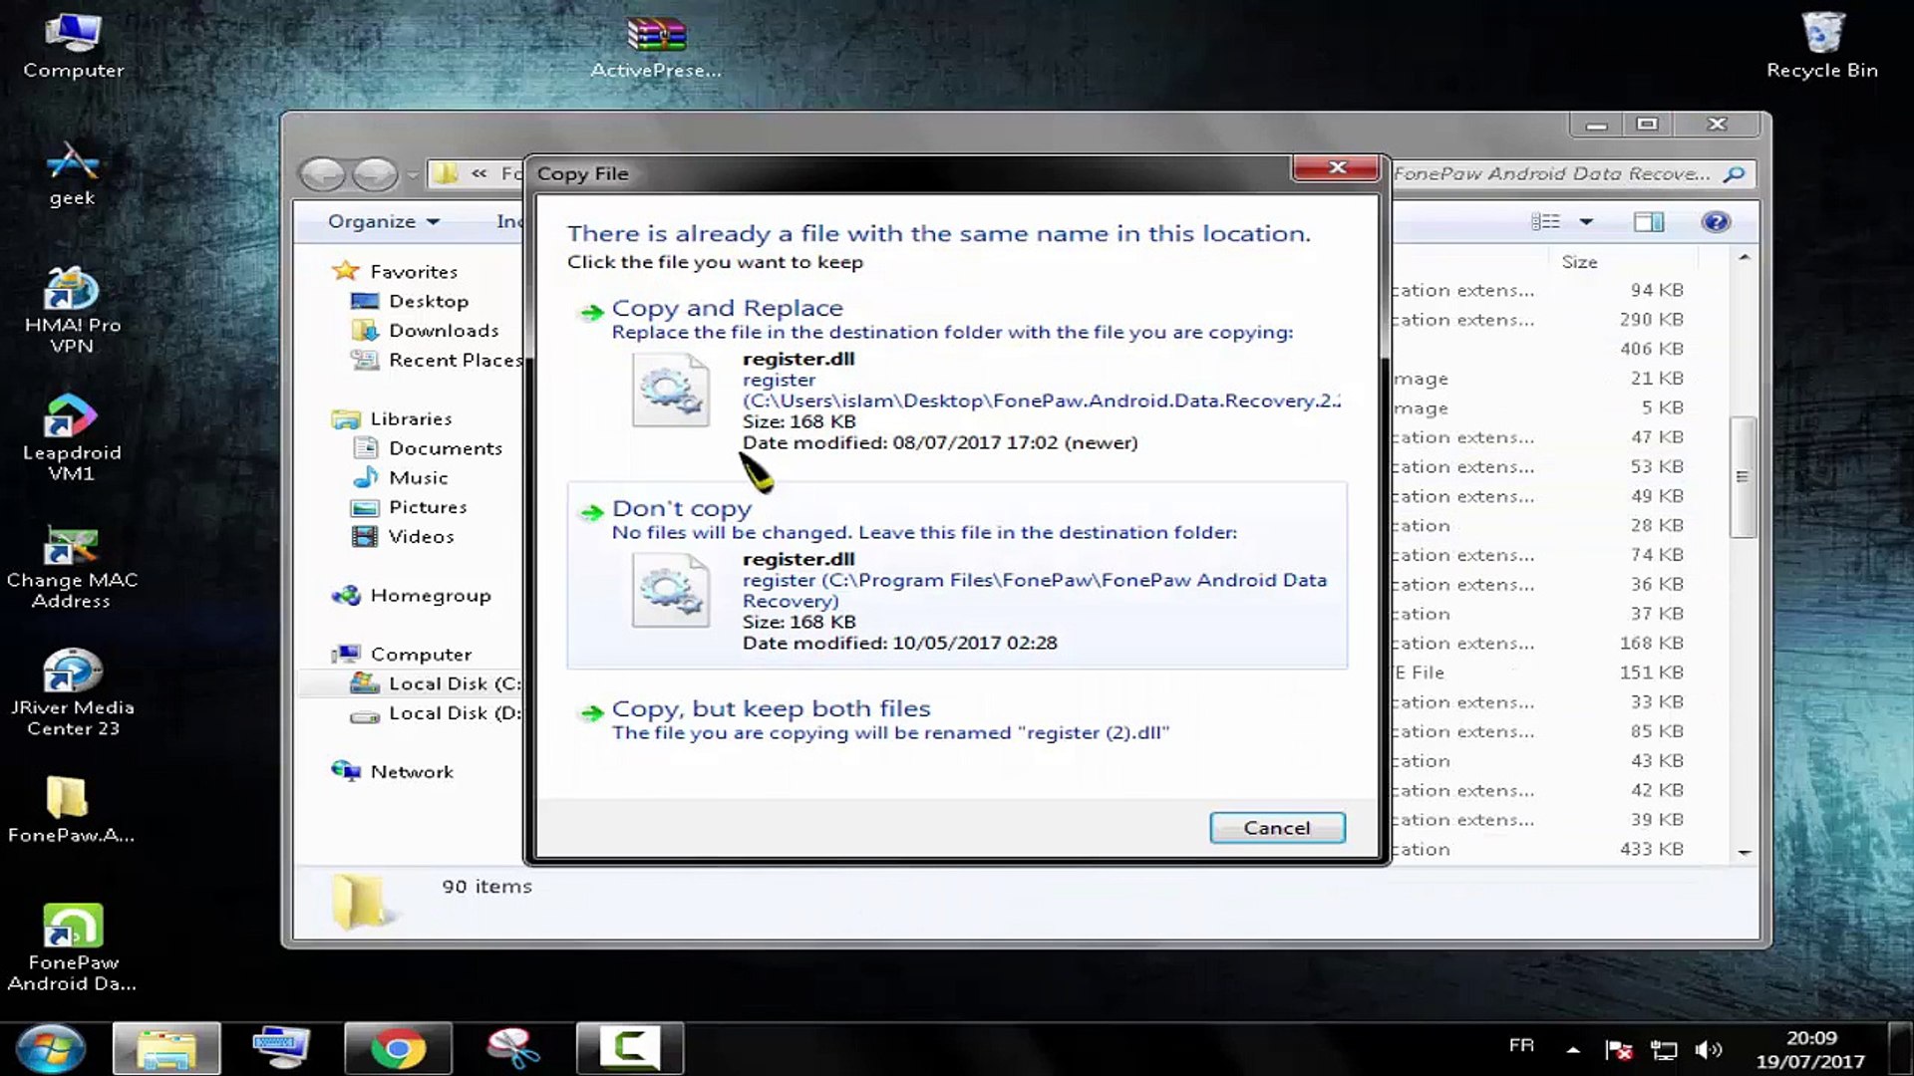Click the Explorer help icon
The width and height of the screenshot is (1914, 1076).
point(1715,222)
